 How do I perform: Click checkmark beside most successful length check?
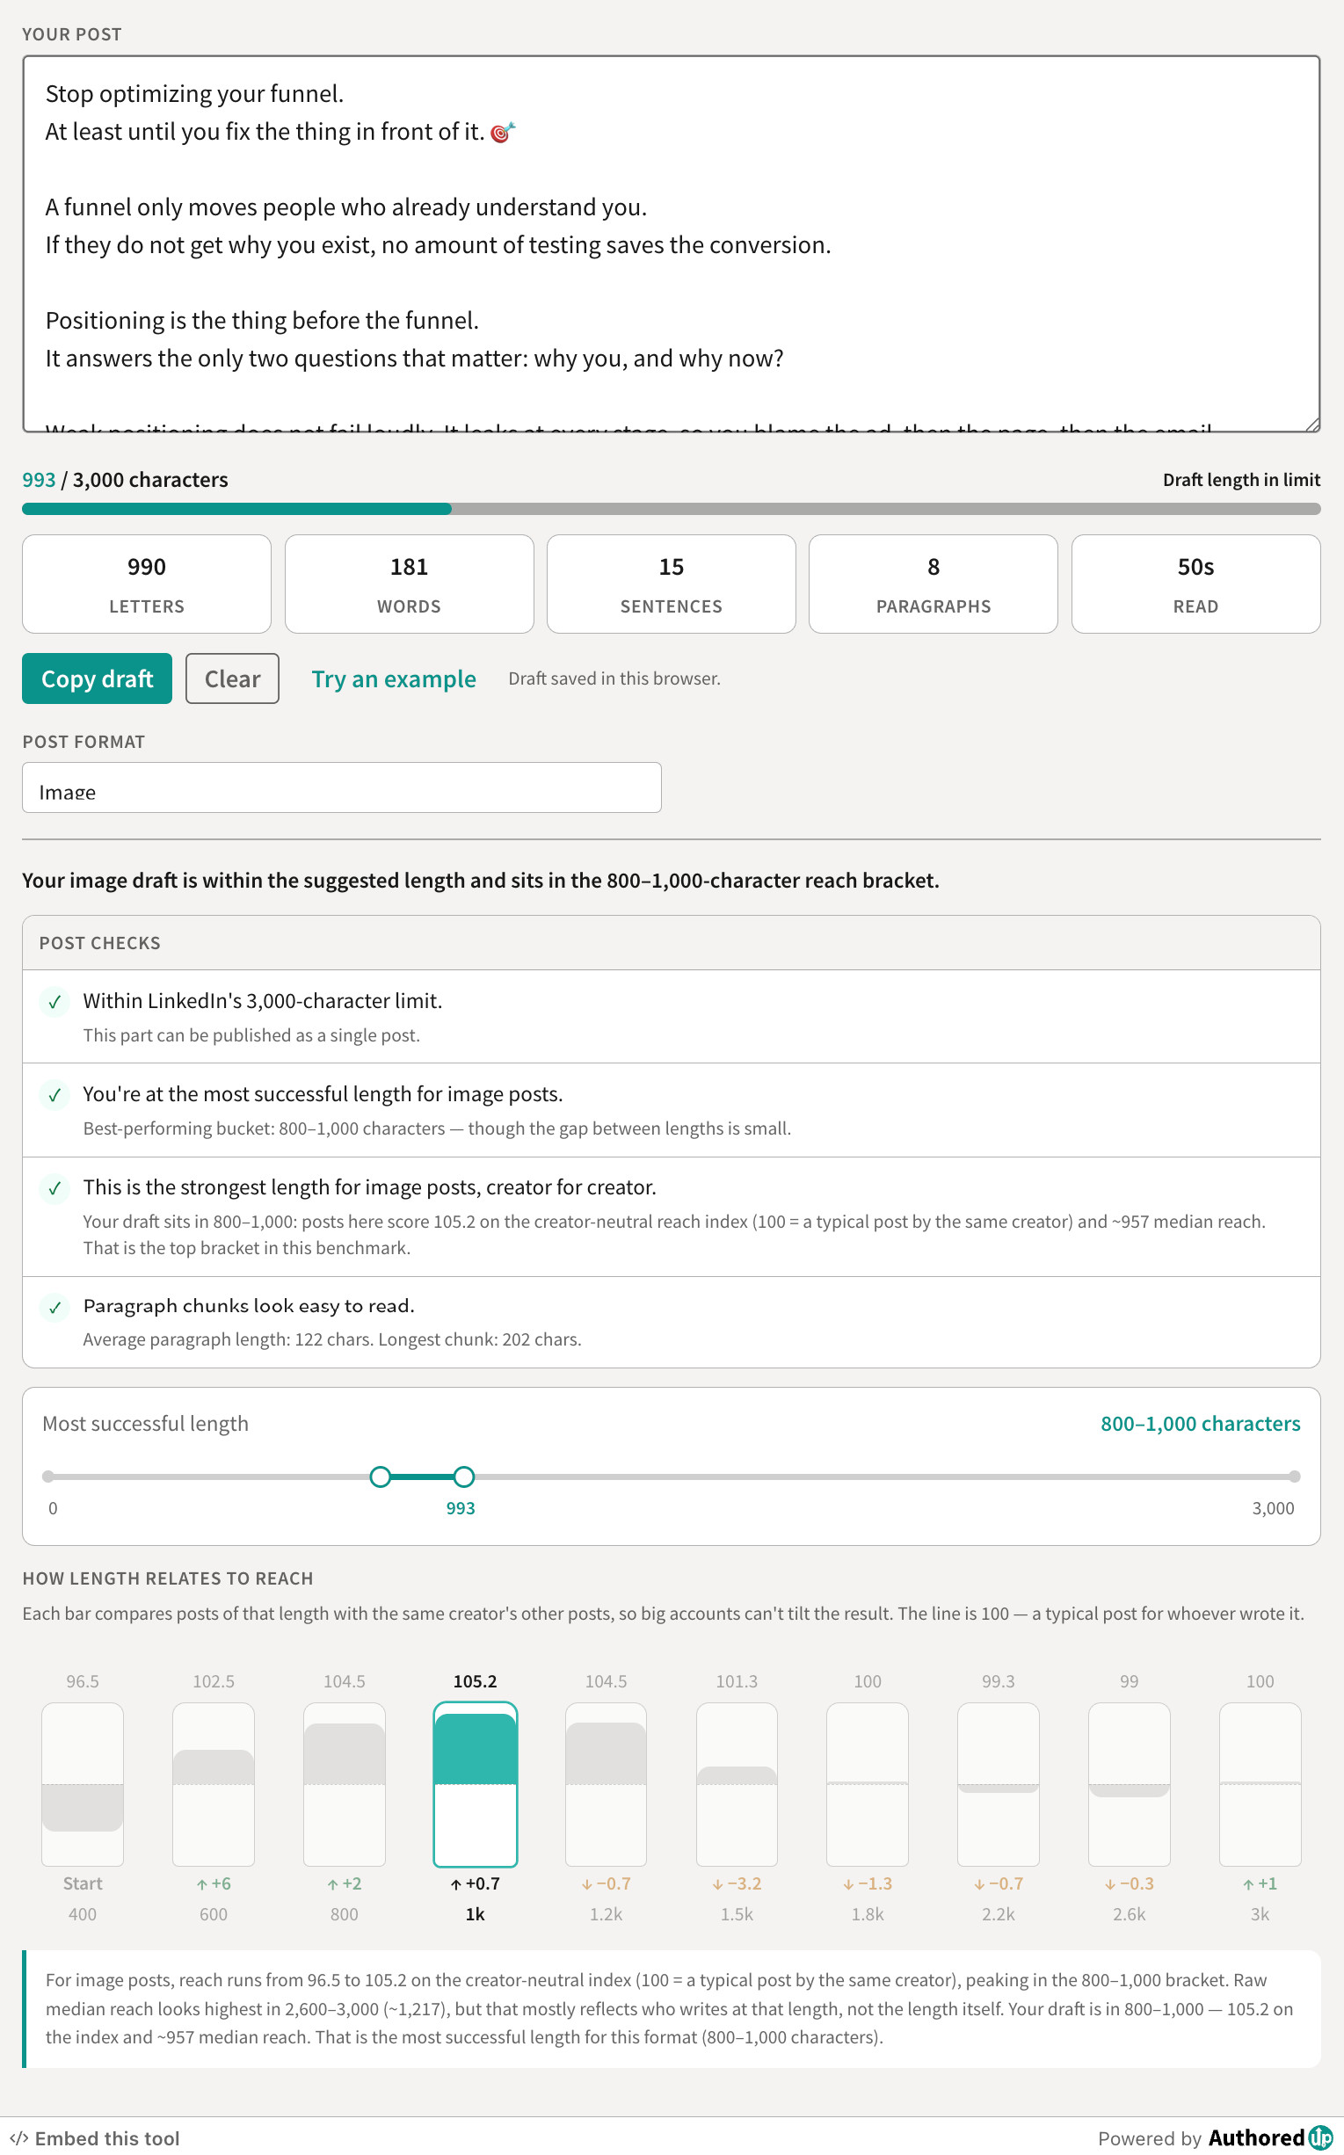point(55,1095)
